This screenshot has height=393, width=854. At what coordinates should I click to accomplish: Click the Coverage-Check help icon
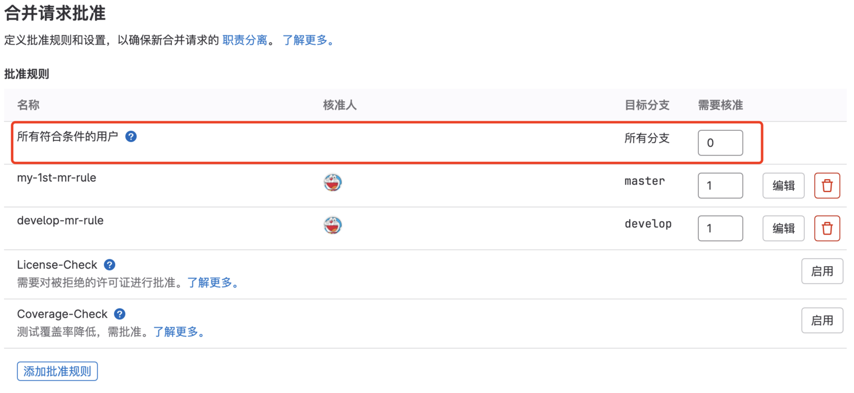120,314
